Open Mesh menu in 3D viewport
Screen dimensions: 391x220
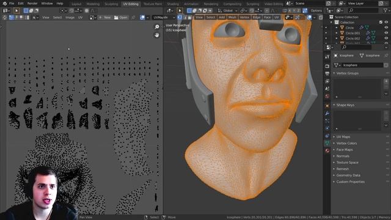pyautogui.click(x=232, y=18)
